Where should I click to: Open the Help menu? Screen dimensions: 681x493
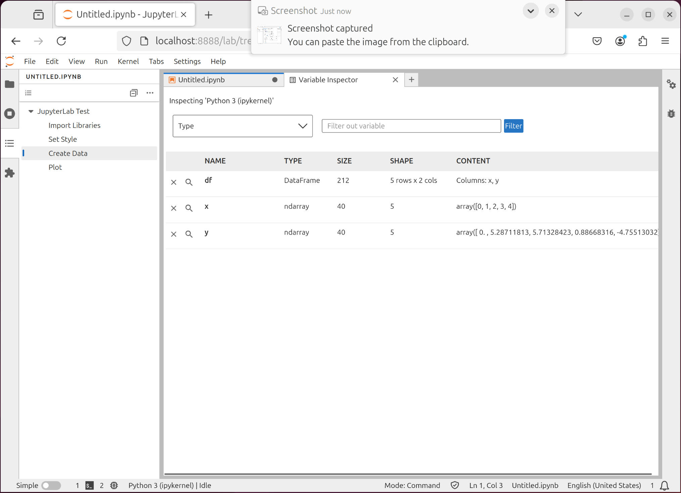point(218,61)
